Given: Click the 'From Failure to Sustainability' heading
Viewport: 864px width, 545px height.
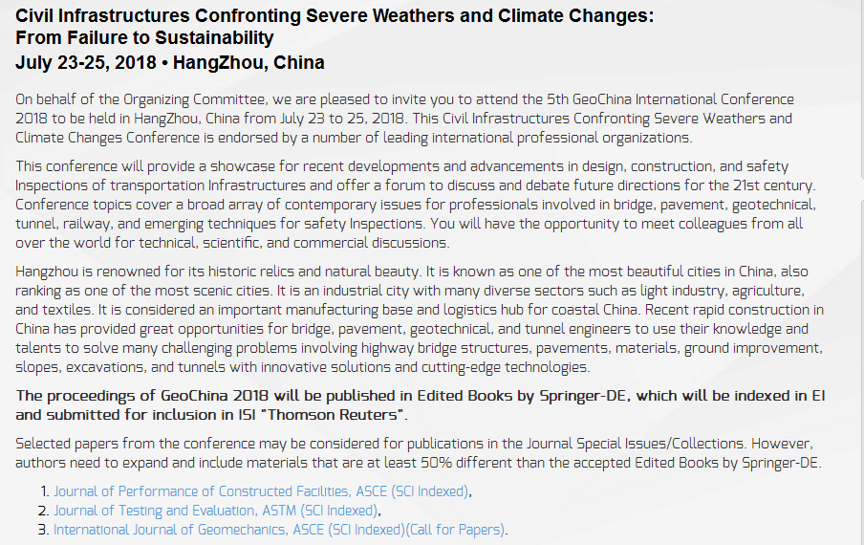Looking at the screenshot, I should [x=144, y=37].
